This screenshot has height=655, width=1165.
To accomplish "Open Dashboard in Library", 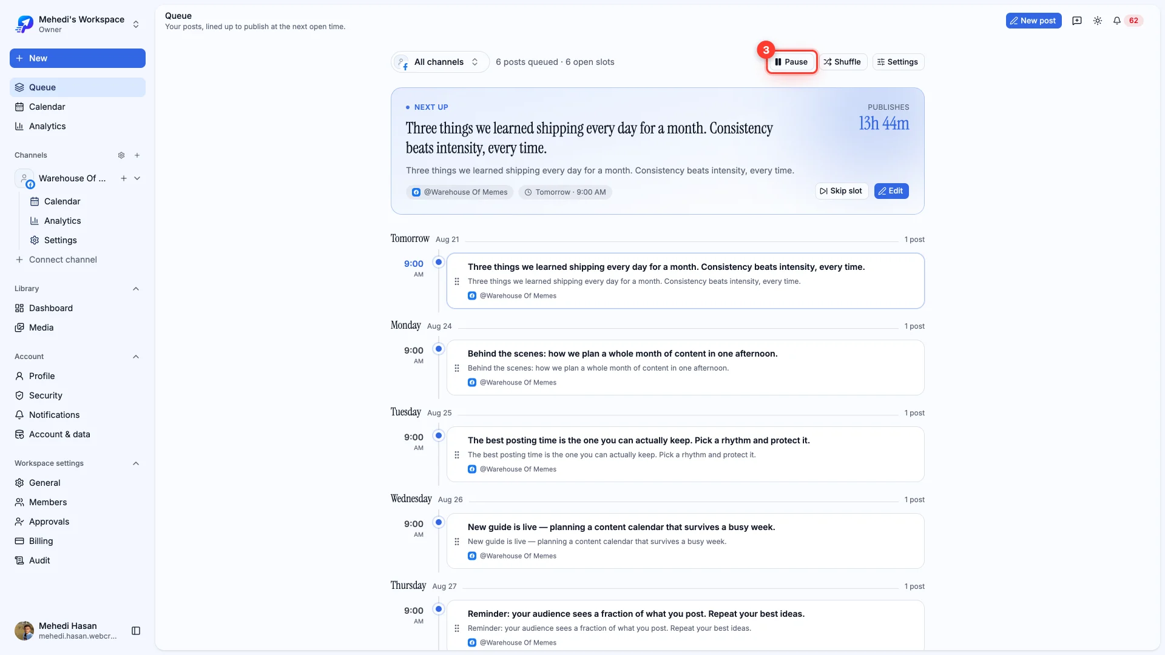I will (78, 308).
